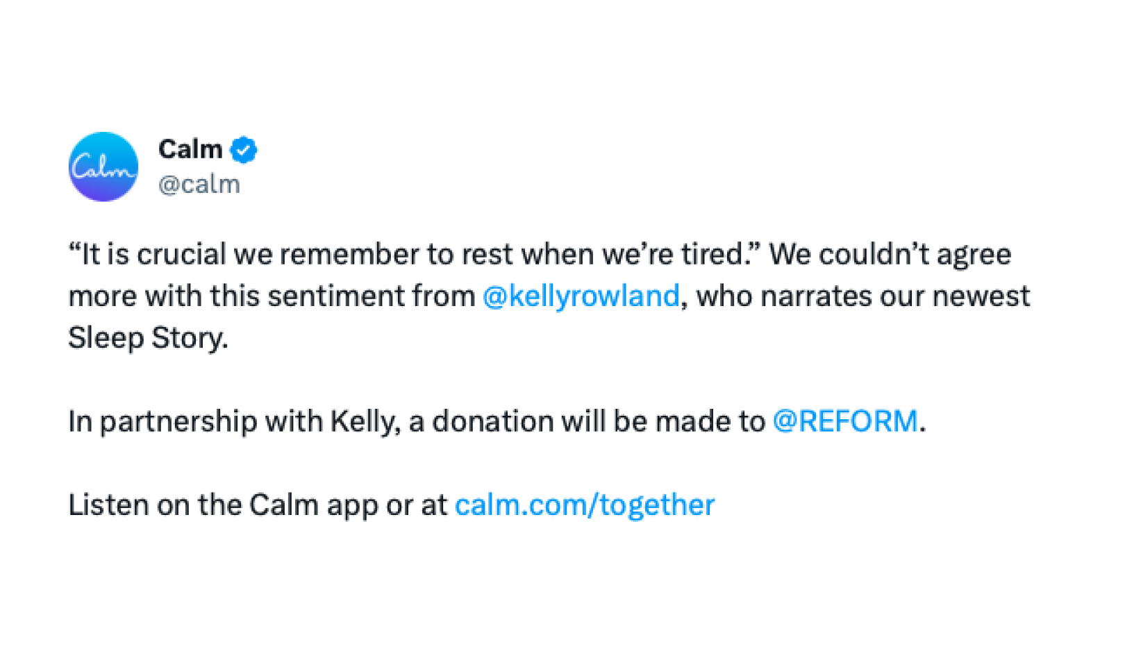Open the @kellyrowland mention
The height and width of the screenshot is (667, 1125).
581,296
